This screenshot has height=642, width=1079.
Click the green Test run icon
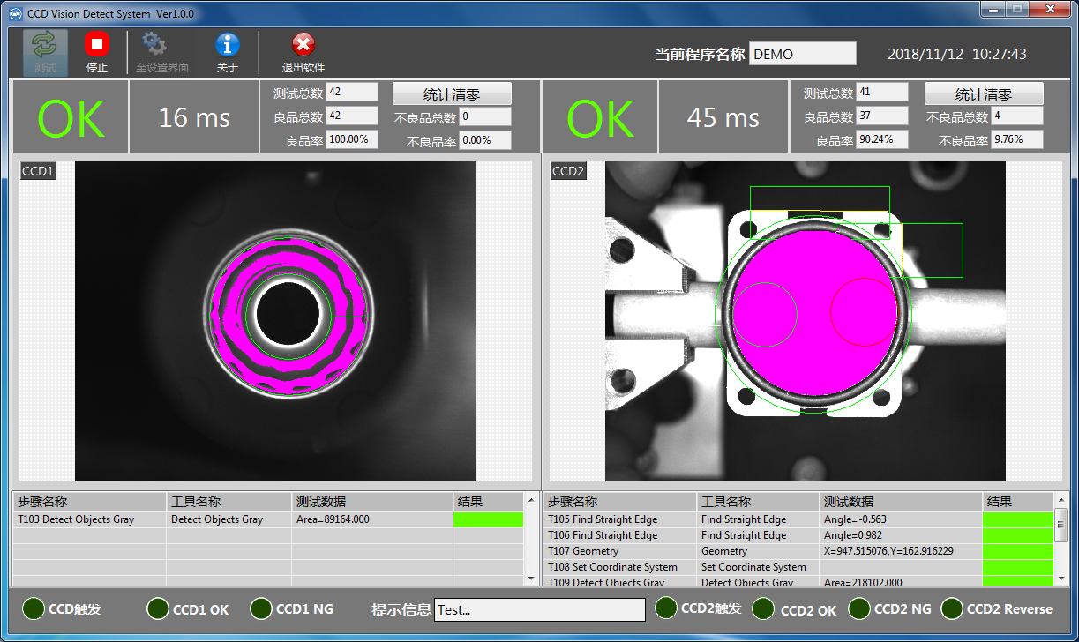[44, 46]
